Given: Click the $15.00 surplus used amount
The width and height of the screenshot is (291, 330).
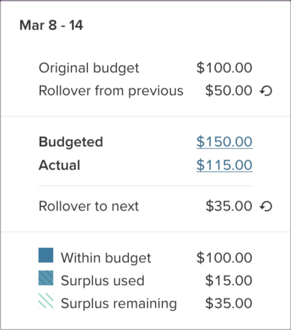Looking at the screenshot, I should (x=228, y=280).
